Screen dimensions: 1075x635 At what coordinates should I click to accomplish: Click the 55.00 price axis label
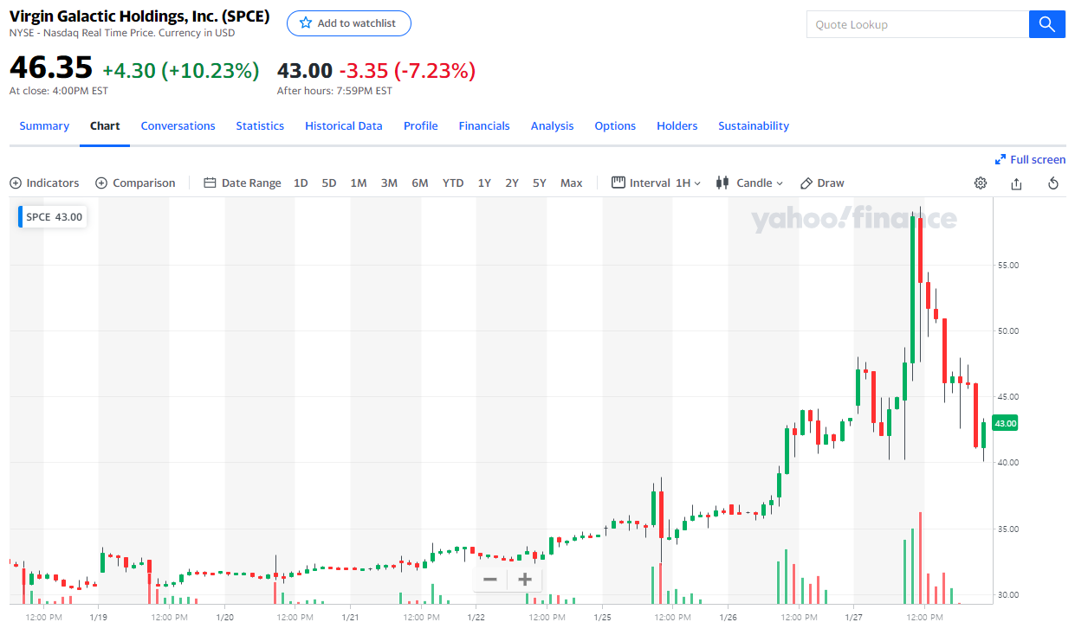coord(1007,265)
